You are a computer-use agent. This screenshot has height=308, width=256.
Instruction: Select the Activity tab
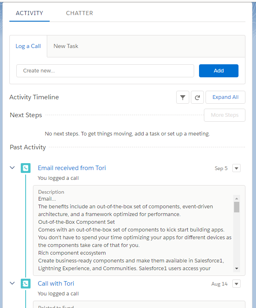29,13
